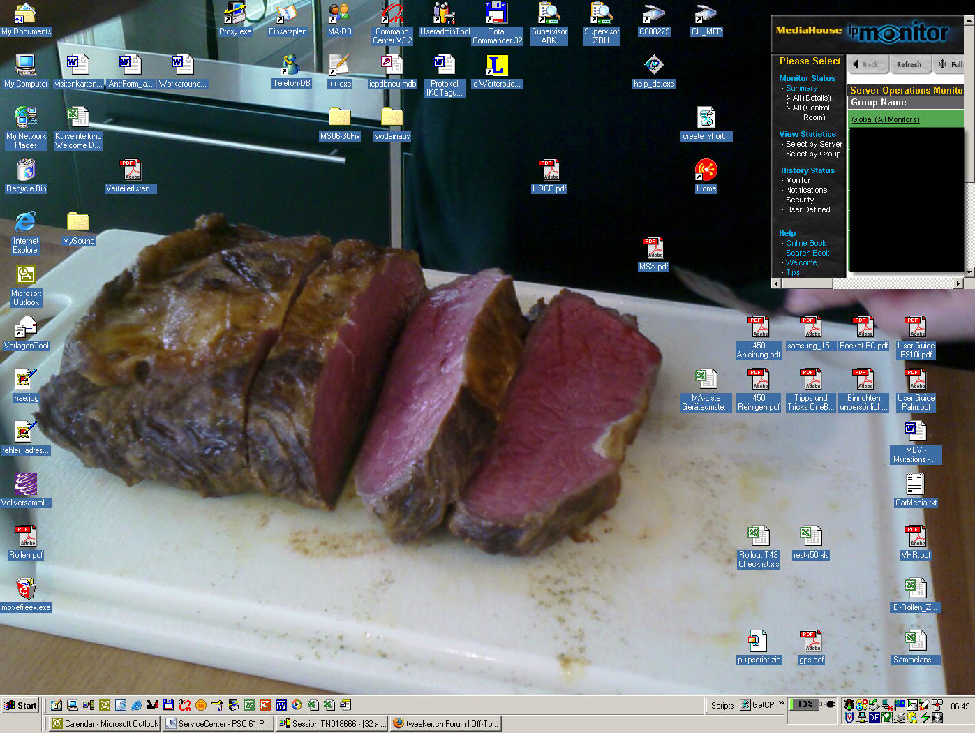This screenshot has height=733, width=975.
Task: Click ipMonitor horizontal scrollbar right arrow
Action: [958, 283]
